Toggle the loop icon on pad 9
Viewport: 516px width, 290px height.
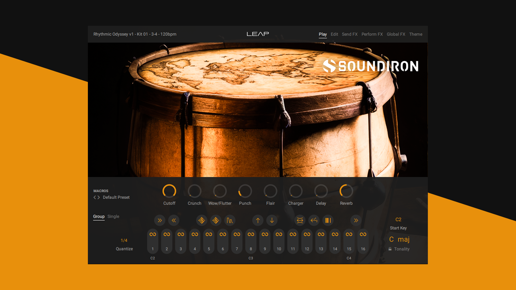coord(265,234)
